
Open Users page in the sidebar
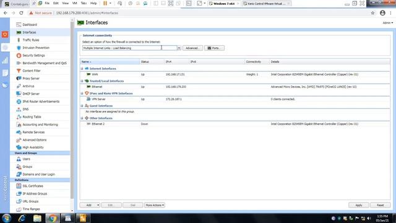(26, 159)
